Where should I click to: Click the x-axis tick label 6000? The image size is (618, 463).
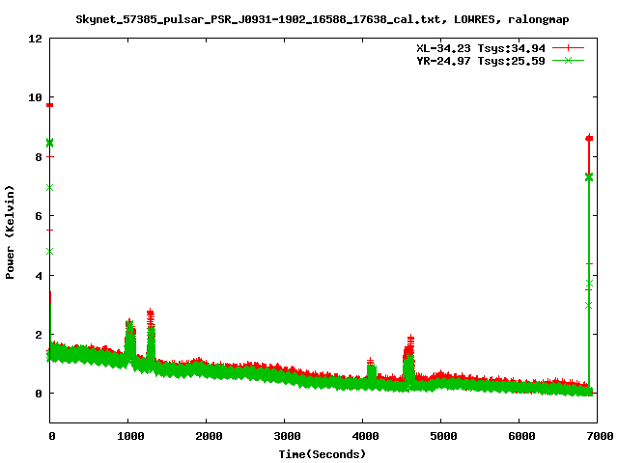(521, 436)
